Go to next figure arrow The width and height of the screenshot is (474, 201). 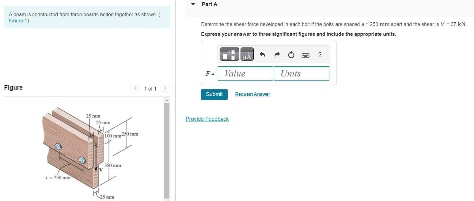pyautogui.click(x=165, y=88)
